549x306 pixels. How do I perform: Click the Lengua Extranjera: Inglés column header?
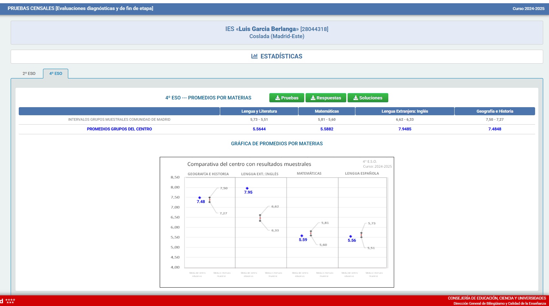[x=404, y=111]
